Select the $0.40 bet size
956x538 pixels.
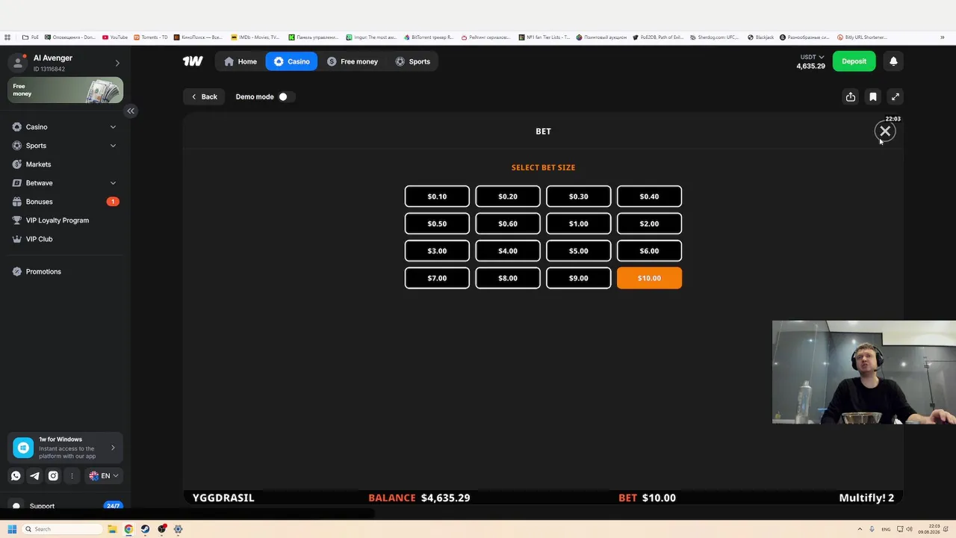coord(649,197)
